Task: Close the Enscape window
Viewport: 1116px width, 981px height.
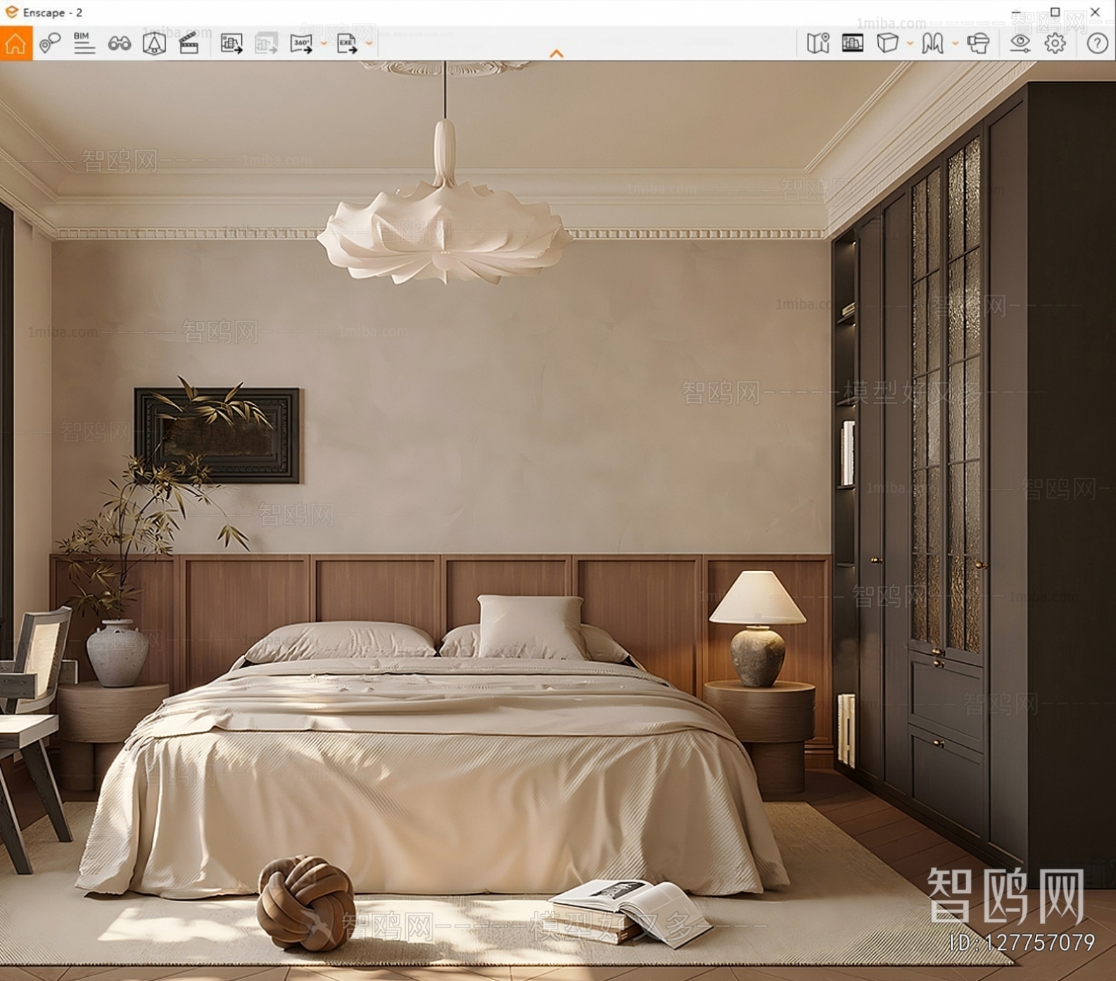Action: click(1095, 12)
